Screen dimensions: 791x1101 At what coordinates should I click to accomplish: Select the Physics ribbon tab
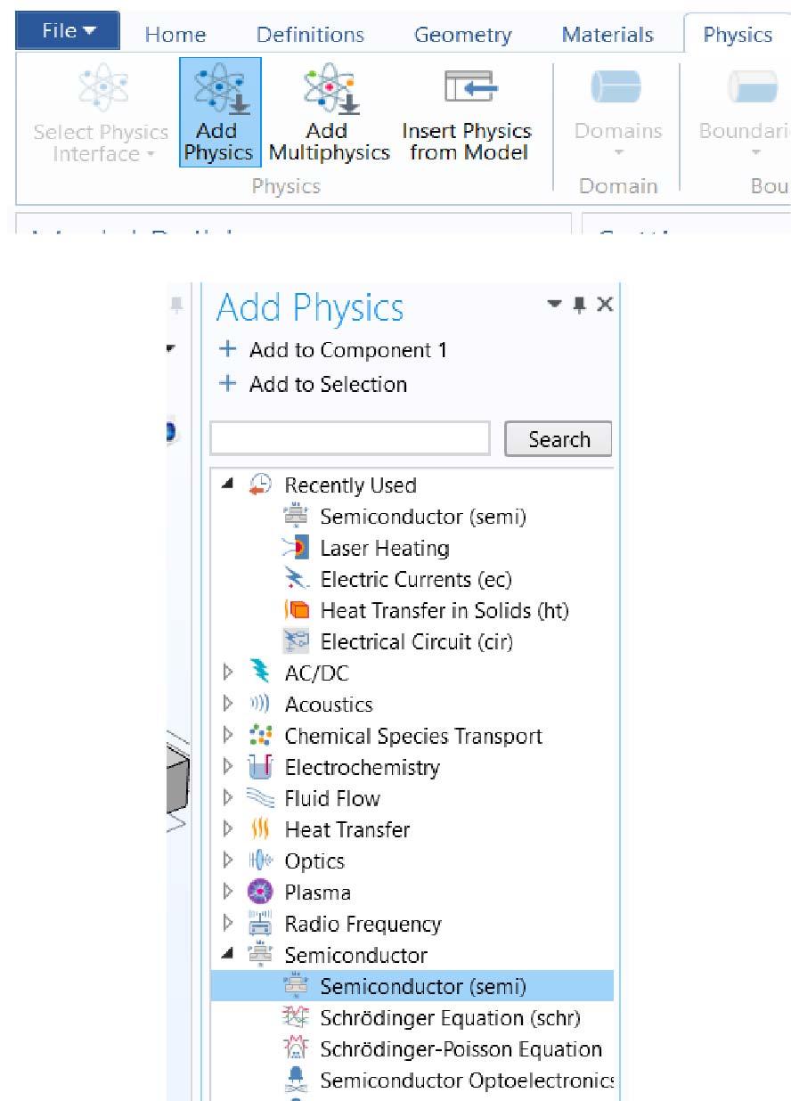point(738,35)
